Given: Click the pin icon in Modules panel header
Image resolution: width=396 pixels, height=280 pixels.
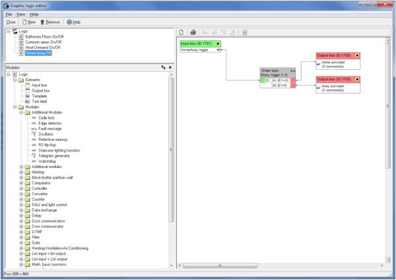Looking at the screenshot, I should [x=164, y=67].
